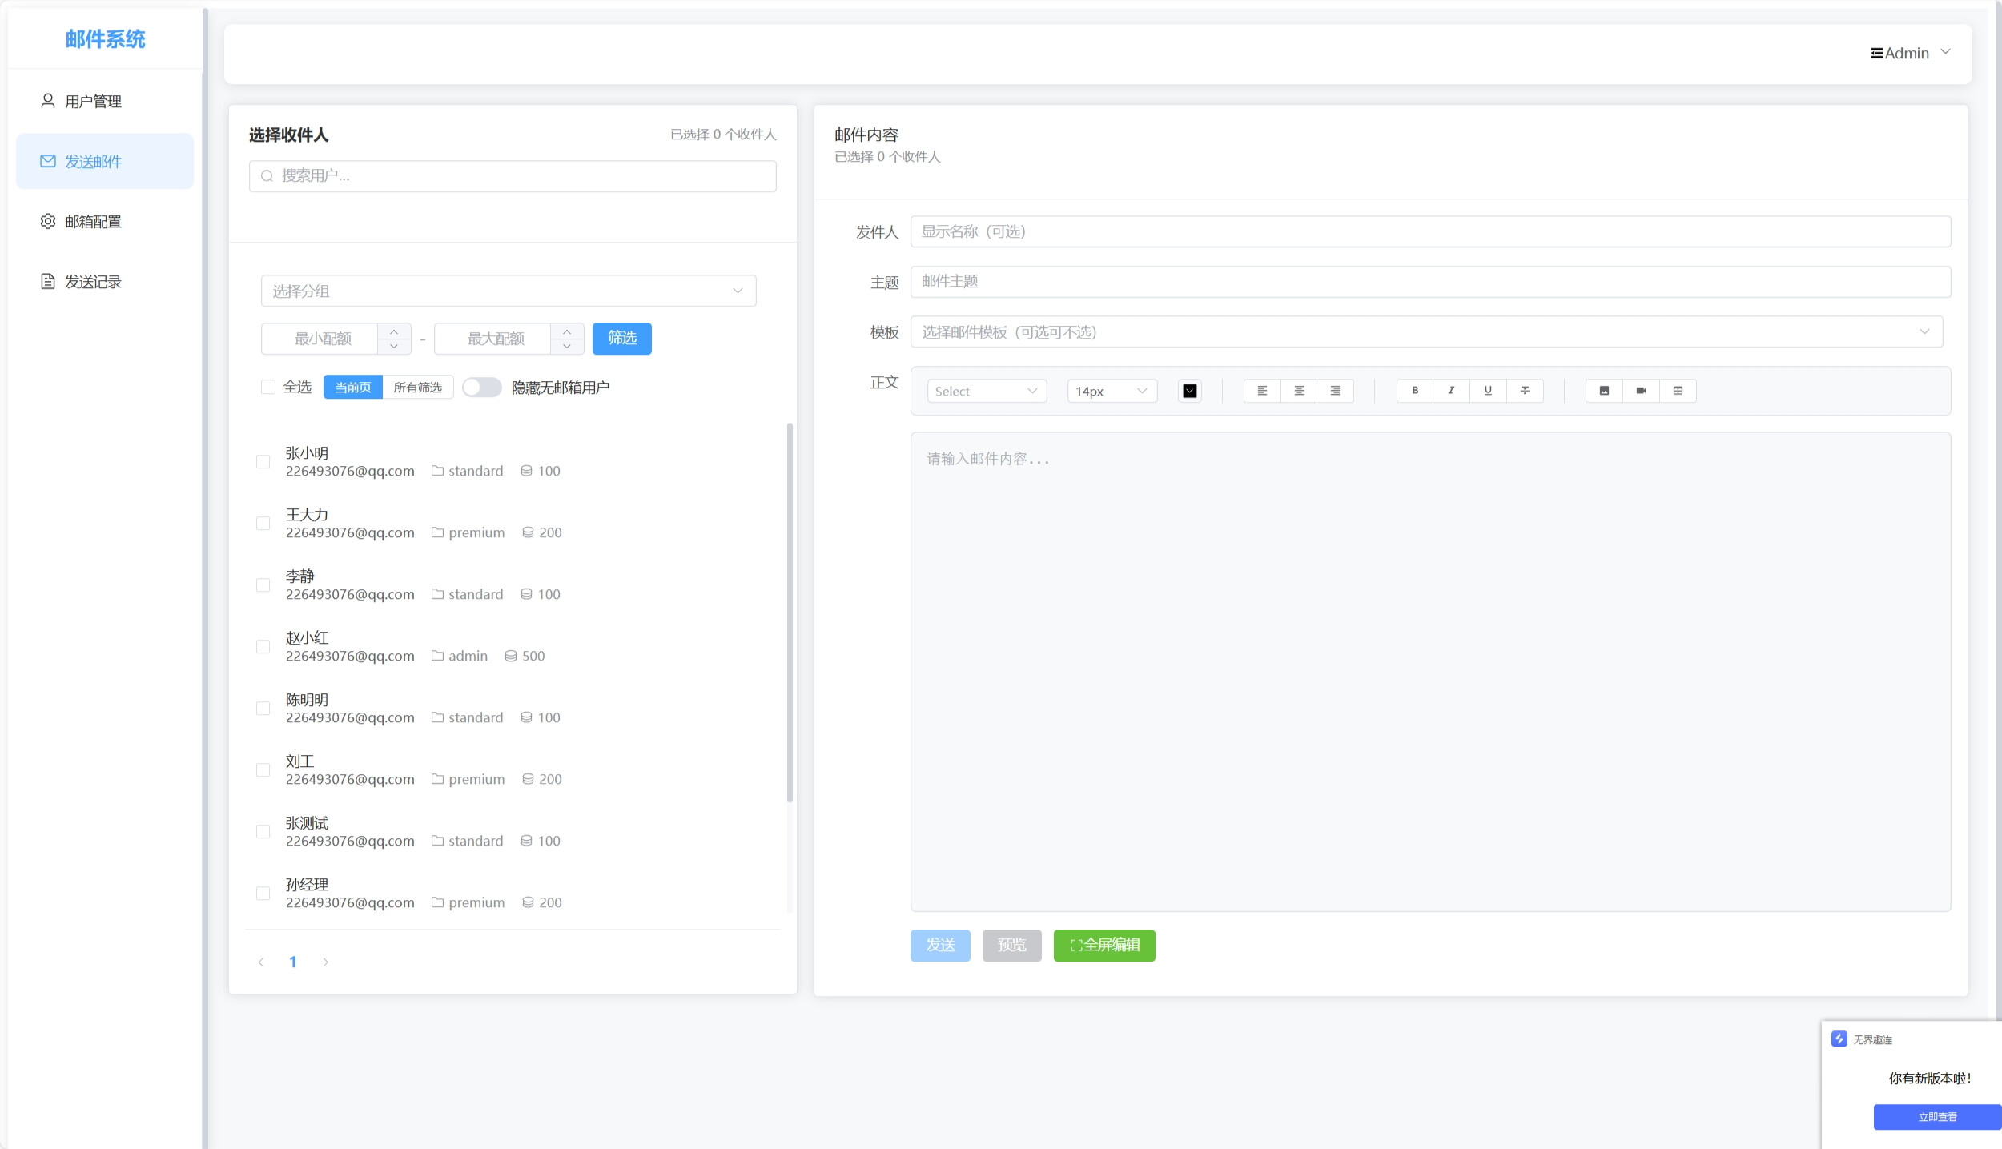Open the font Select dropdown in editor
Viewport: 2002px width, 1149px height.
[x=987, y=391]
